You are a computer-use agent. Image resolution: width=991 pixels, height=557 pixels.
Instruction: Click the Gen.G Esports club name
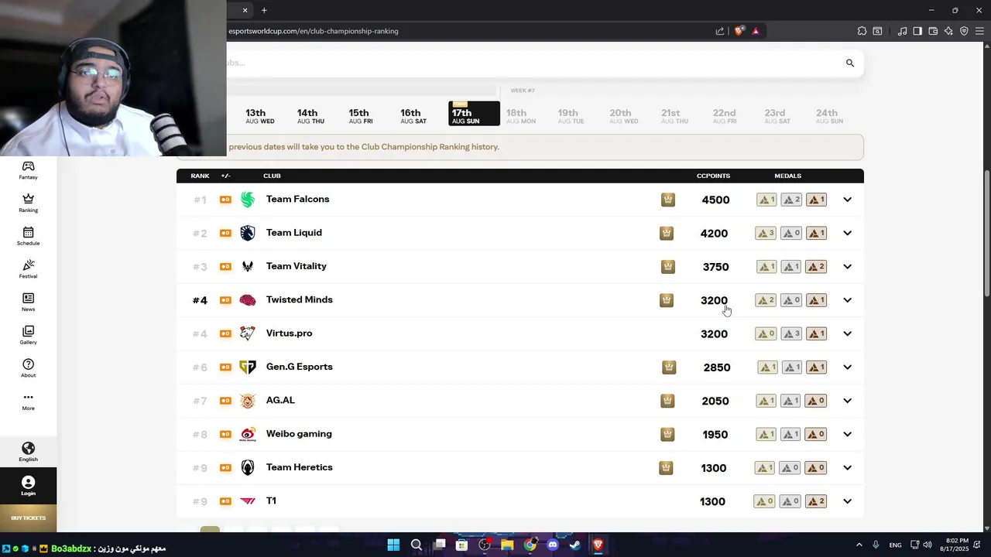point(299,367)
